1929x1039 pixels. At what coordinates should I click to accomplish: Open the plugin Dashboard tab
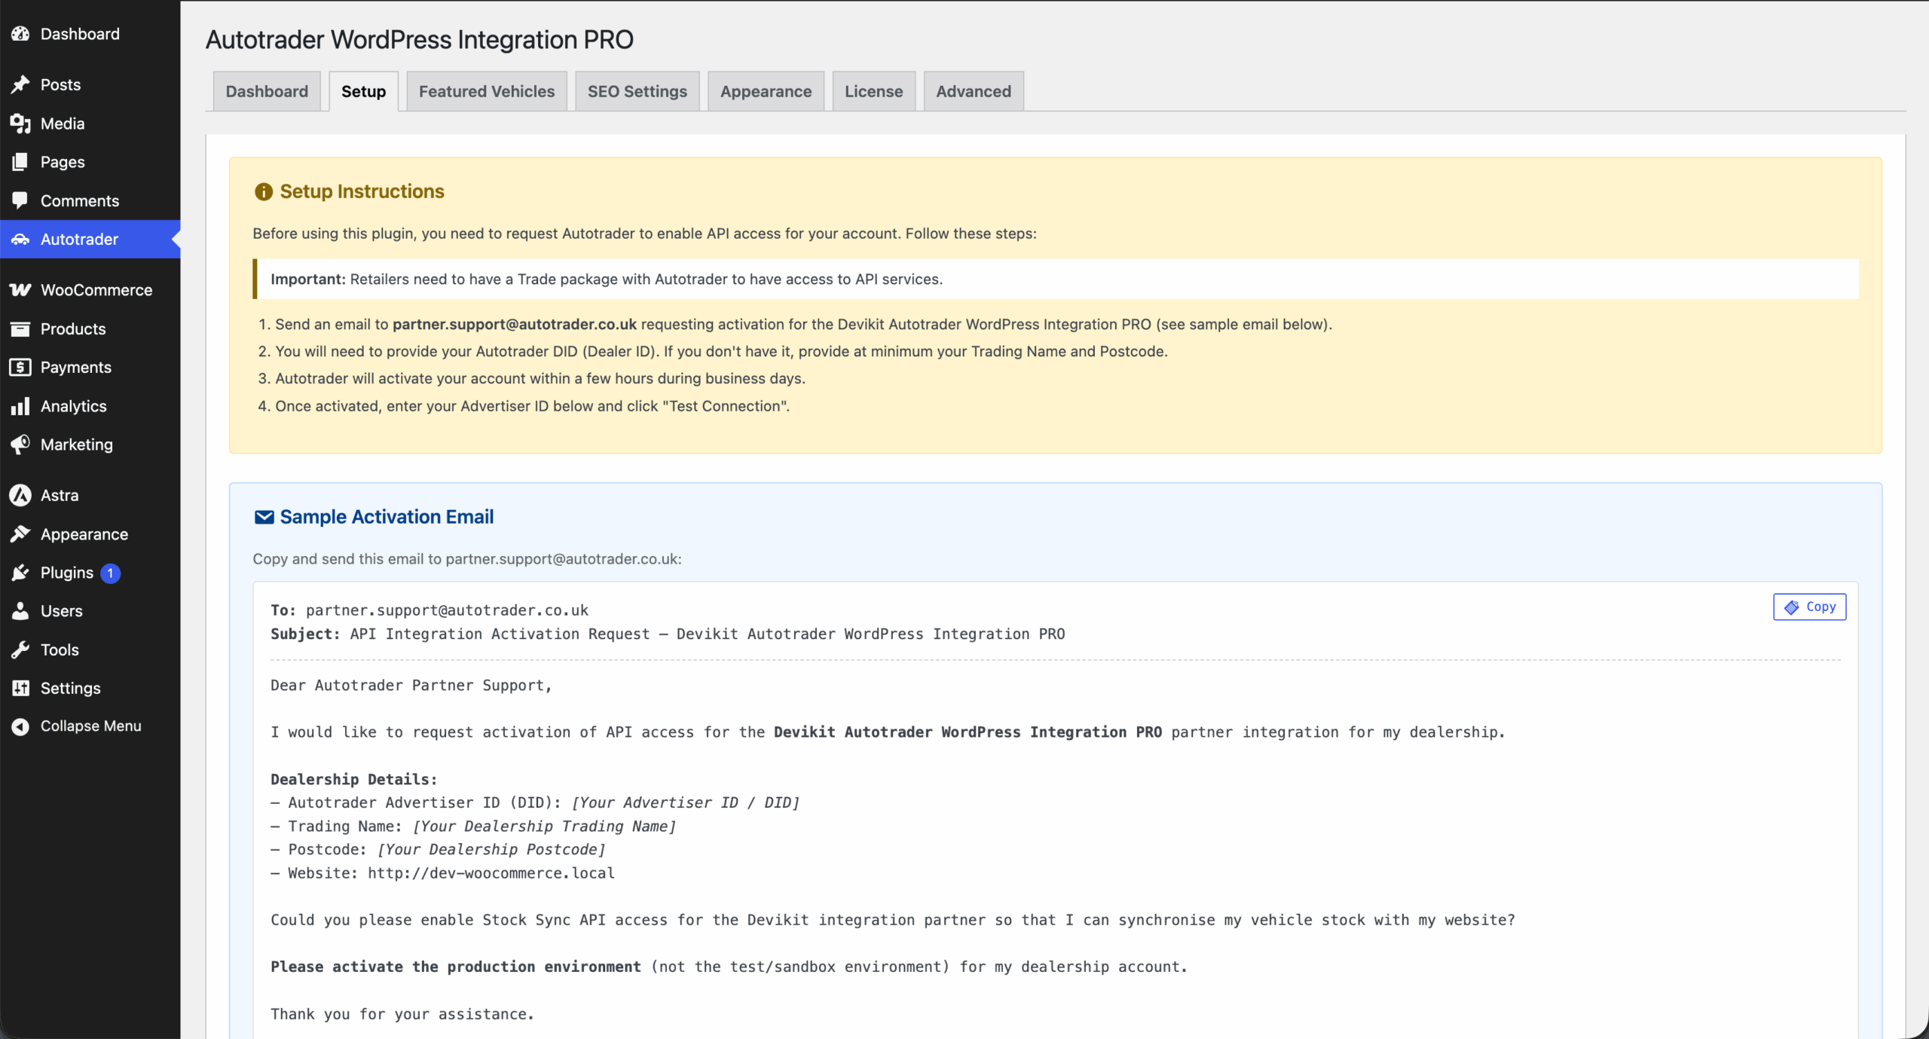click(x=267, y=91)
